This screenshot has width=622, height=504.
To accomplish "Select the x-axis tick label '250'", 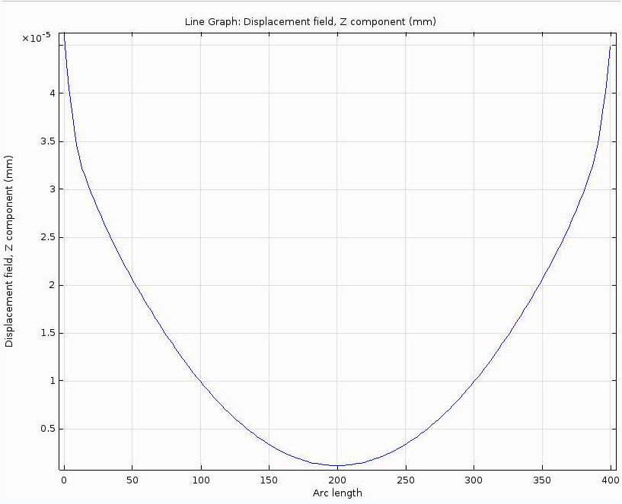I will pos(406,480).
